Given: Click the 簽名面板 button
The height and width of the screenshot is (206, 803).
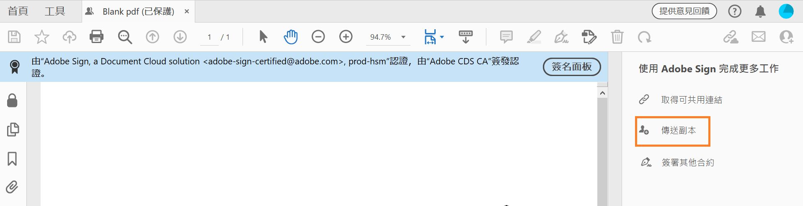Looking at the screenshot, I should pos(572,67).
